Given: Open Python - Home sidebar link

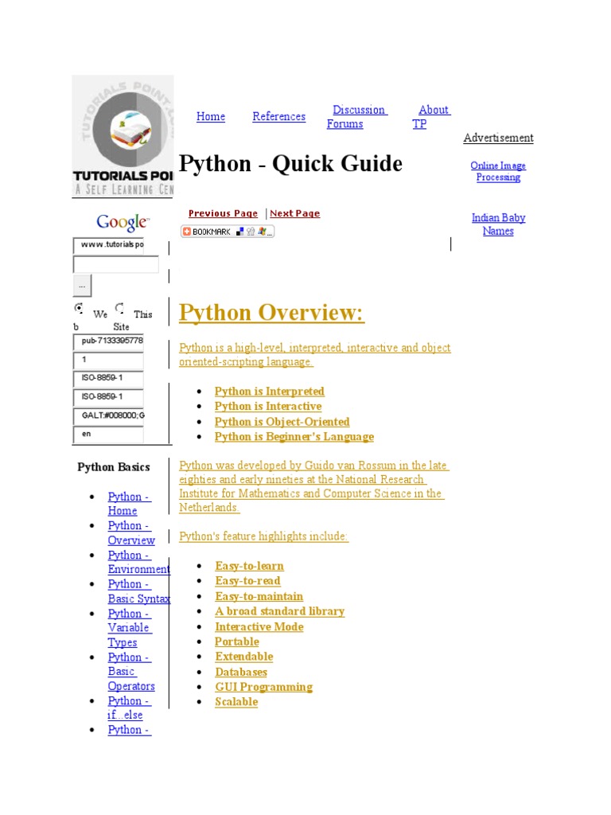Looking at the screenshot, I should (130, 504).
